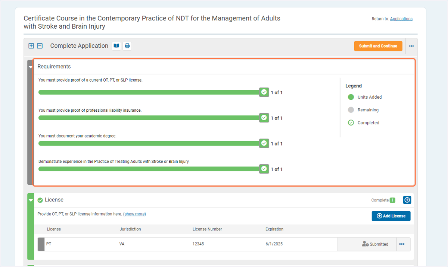448x267 pixels.
Task: Click the License Number column header
Action: click(x=207, y=229)
